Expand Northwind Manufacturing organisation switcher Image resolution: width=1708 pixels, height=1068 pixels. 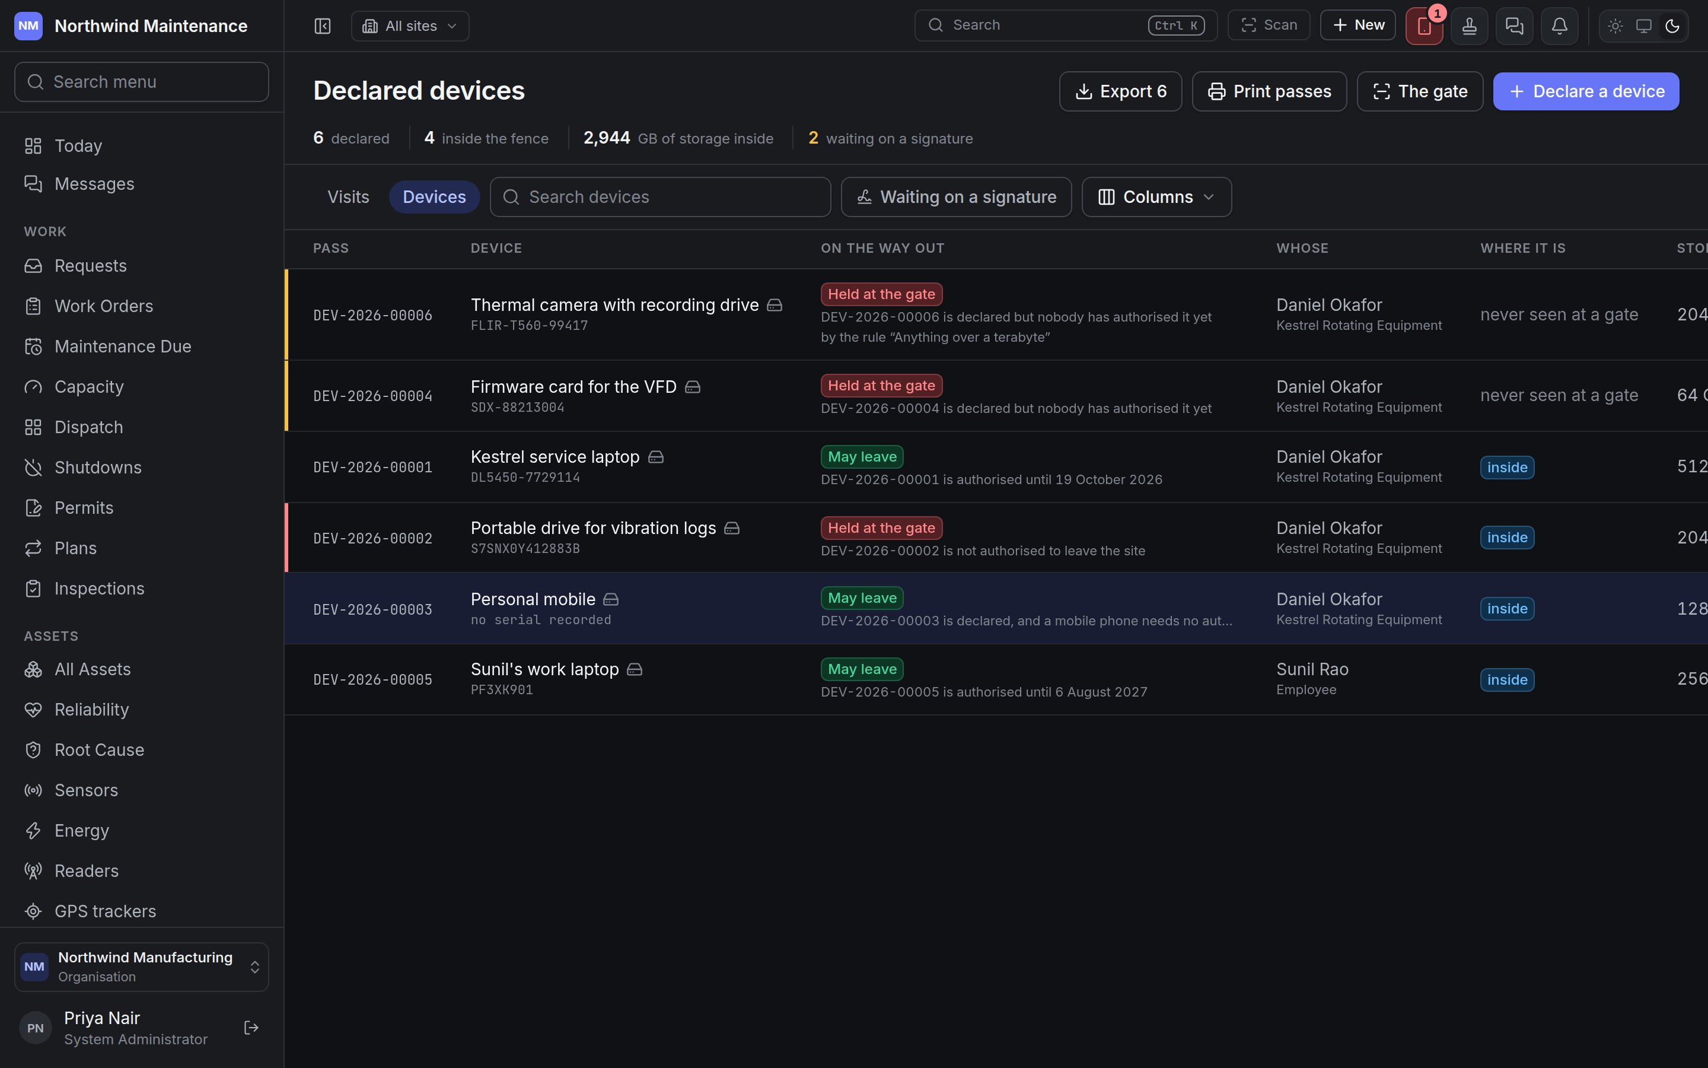(141, 967)
